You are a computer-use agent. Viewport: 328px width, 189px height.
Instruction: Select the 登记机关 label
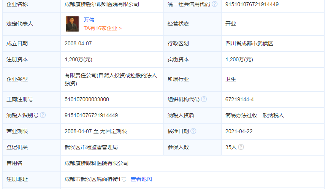click(17, 147)
